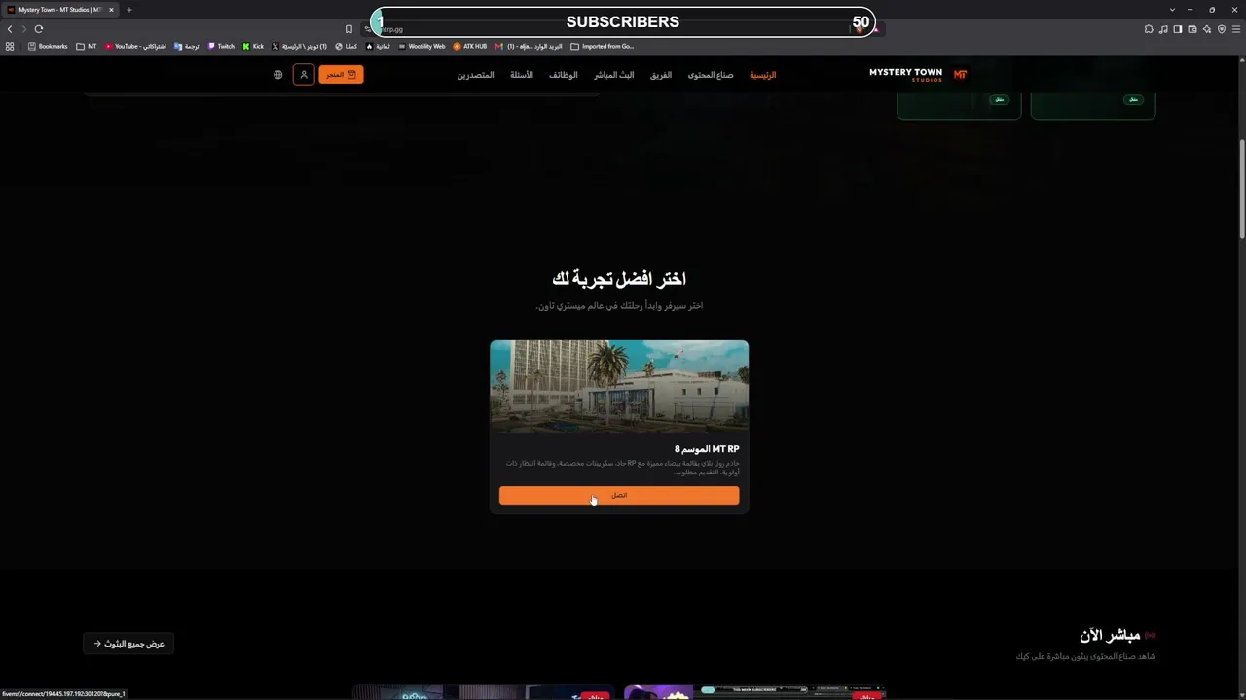This screenshot has height=700, width=1246.
Task: Click the MT RP server building thumbnail
Action: coord(619,386)
